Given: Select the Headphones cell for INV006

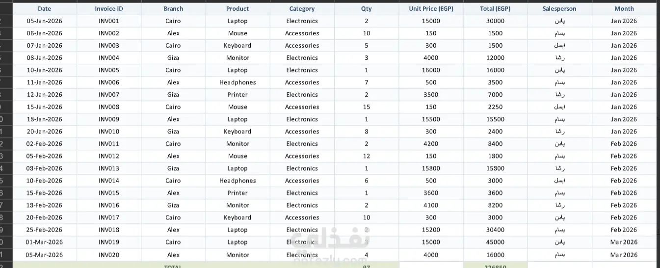Looking at the screenshot, I should click(x=238, y=82).
